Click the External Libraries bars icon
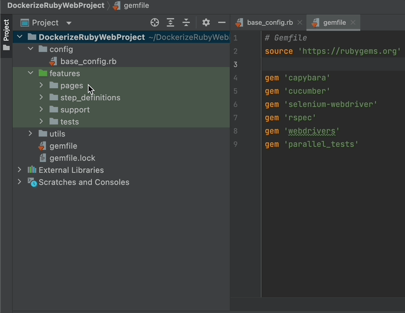This screenshot has height=313, width=405. 32,170
